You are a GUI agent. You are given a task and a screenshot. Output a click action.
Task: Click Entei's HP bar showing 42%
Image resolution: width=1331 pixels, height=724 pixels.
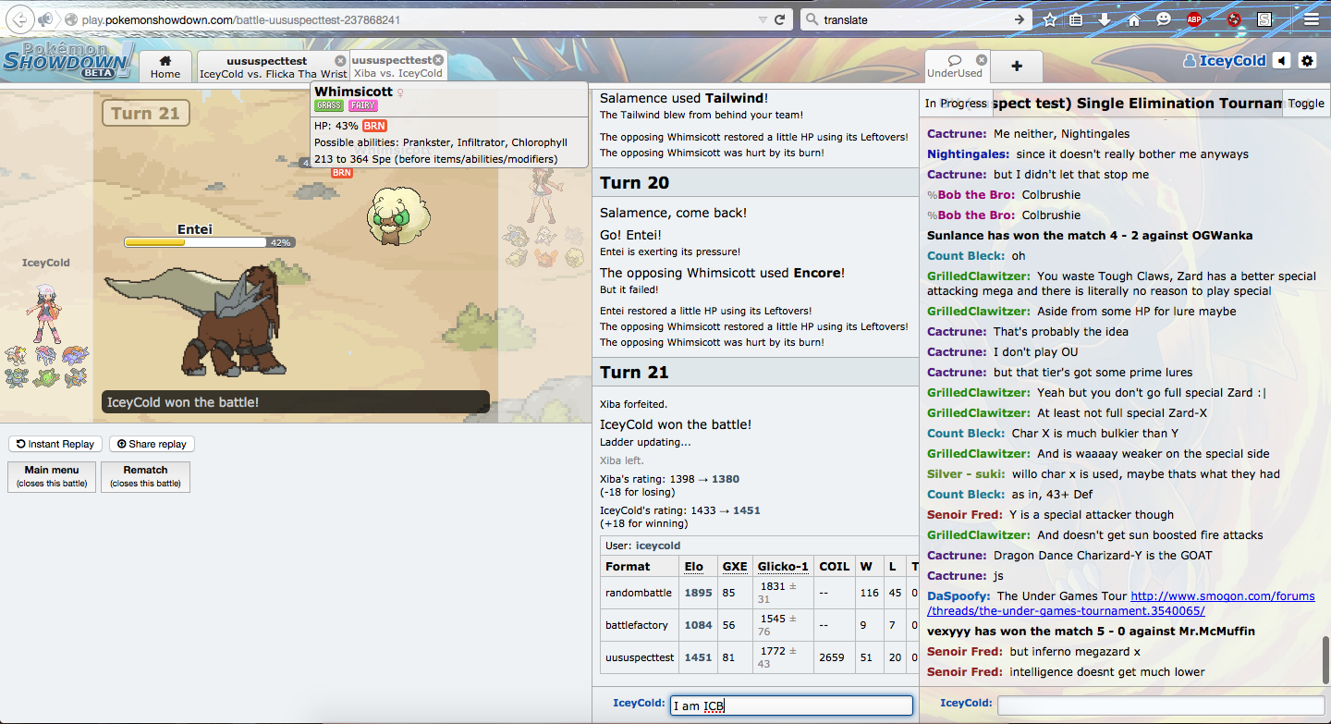pos(209,242)
